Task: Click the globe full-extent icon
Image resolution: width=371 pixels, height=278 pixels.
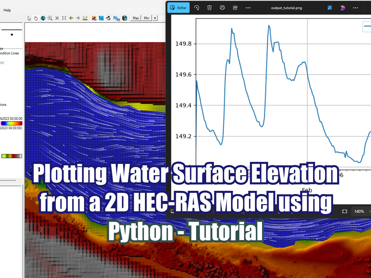Action: tap(43, 18)
